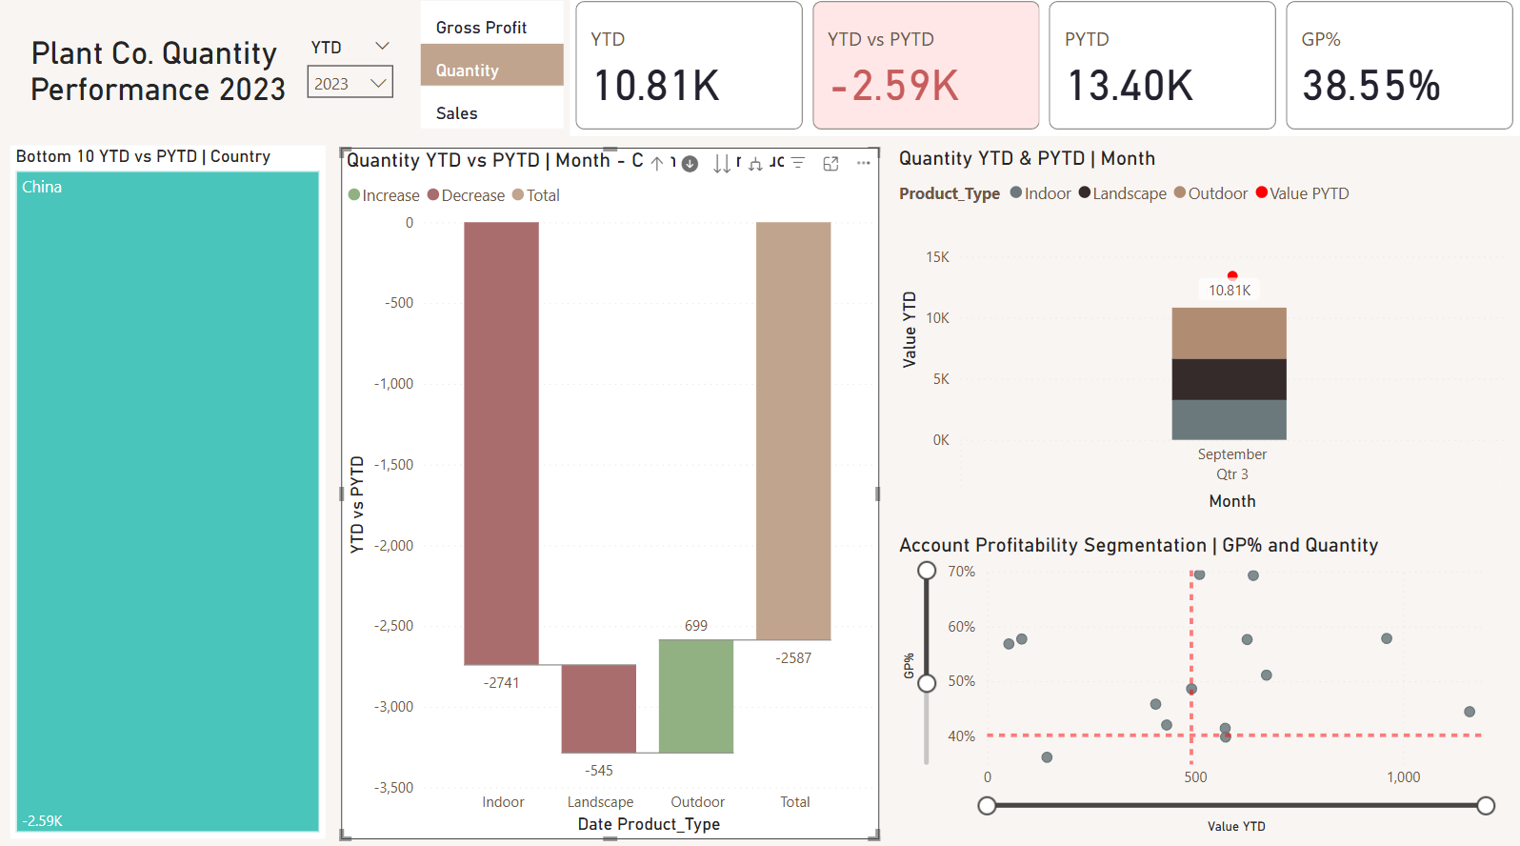Toggle the Drill down mode icon

(x=690, y=164)
